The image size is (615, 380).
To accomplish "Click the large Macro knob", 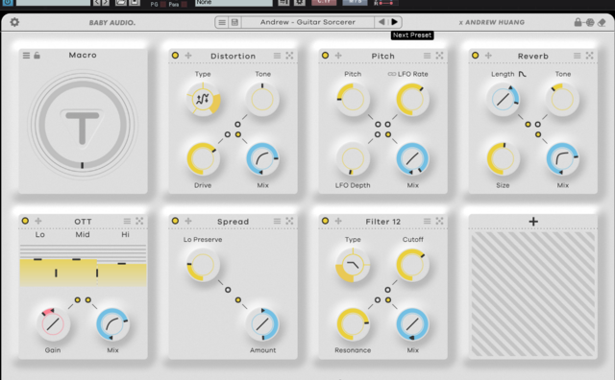I will [83, 125].
